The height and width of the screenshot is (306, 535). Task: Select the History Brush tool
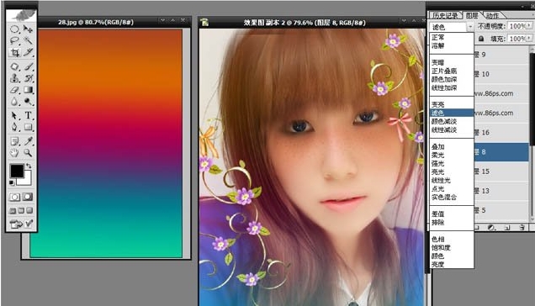28,78
